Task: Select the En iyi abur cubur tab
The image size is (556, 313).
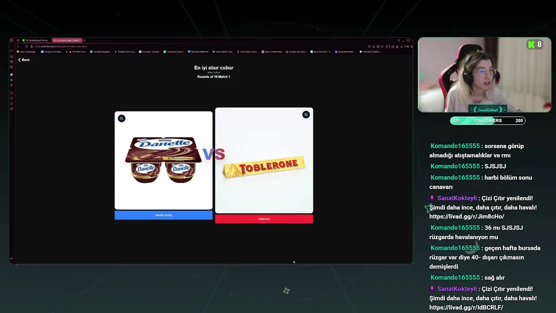Action: [x=66, y=40]
